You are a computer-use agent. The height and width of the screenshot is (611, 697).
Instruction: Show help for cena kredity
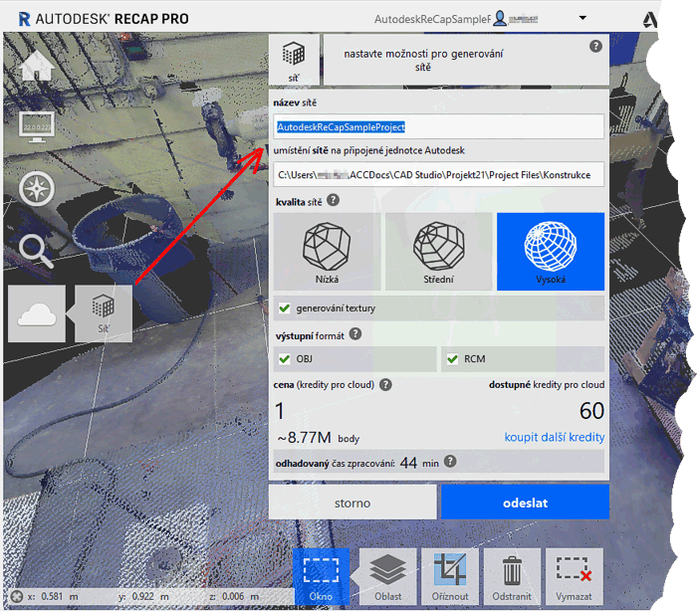tap(386, 385)
